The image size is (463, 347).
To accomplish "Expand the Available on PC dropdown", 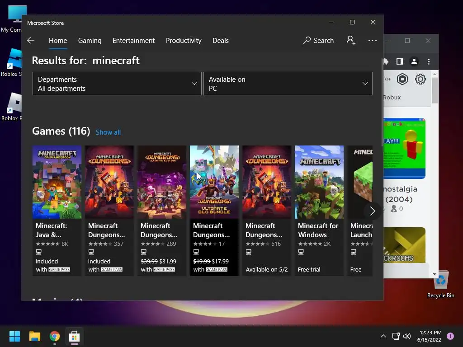I will [288, 84].
